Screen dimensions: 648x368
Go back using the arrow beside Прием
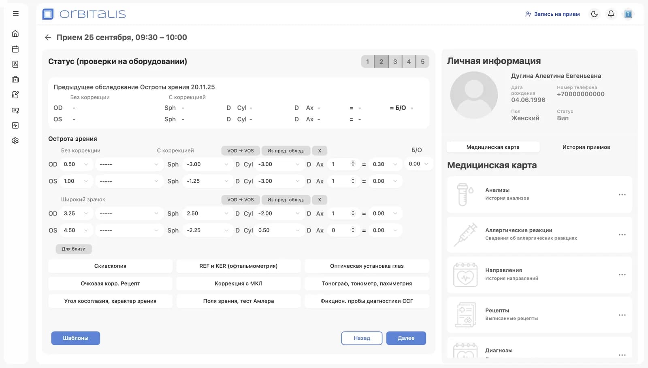(48, 38)
